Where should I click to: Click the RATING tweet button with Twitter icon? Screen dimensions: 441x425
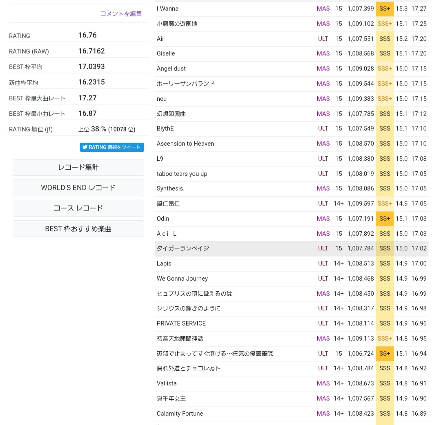click(112, 147)
